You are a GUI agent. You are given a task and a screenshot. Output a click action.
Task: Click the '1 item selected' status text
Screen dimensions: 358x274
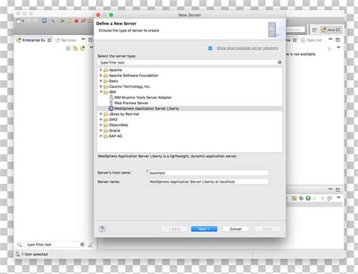click(x=35, y=254)
